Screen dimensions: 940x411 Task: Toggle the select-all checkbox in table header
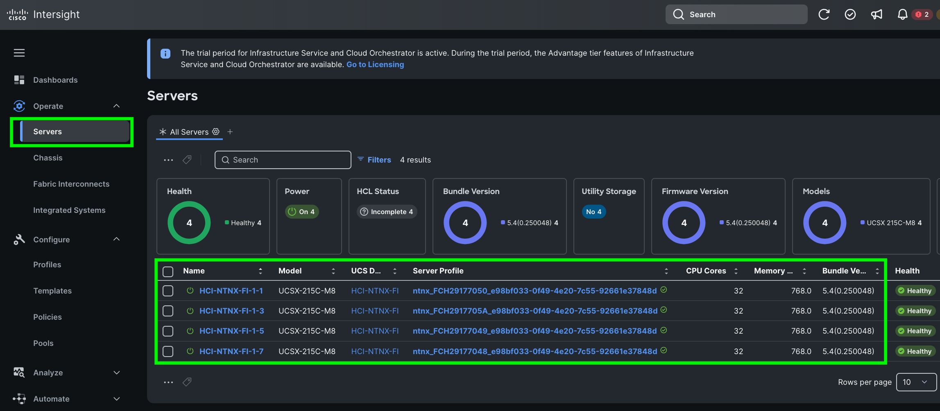tap(168, 271)
